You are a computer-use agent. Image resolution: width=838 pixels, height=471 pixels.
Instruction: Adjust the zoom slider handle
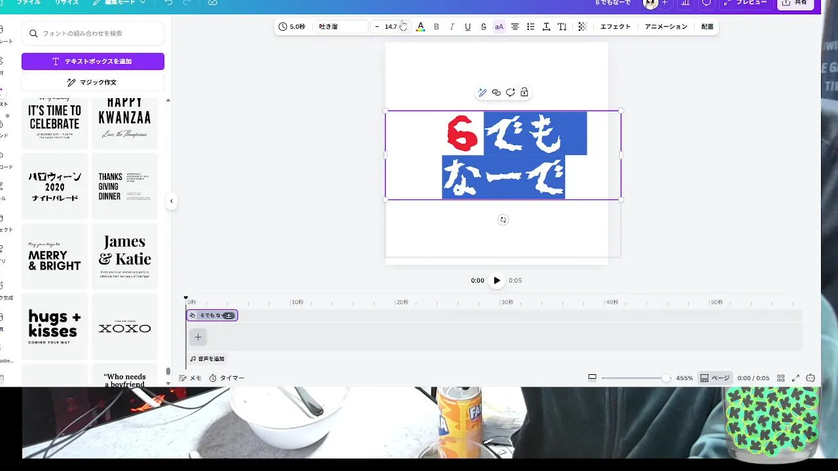pyautogui.click(x=666, y=378)
